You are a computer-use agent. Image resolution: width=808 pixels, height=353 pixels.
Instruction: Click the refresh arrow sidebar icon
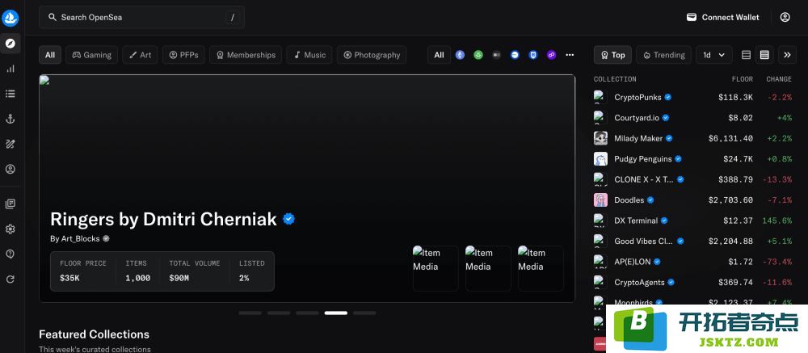pyautogui.click(x=11, y=279)
